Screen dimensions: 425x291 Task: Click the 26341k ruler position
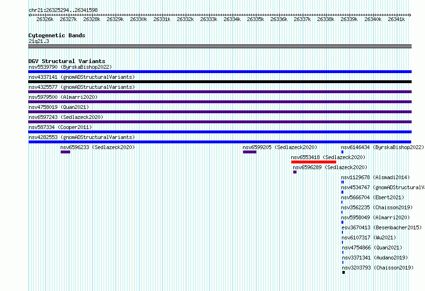point(396,19)
